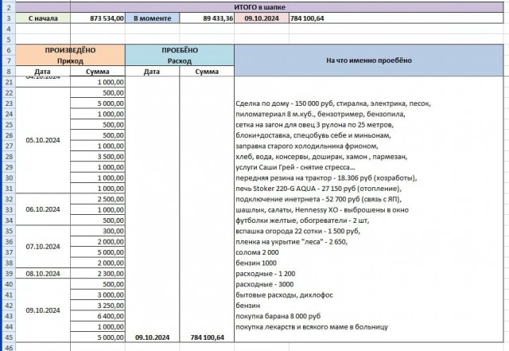Click the 6 400,00 amount in row 43
This screenshot has width=509, height=351.
(x=98, y=316)
